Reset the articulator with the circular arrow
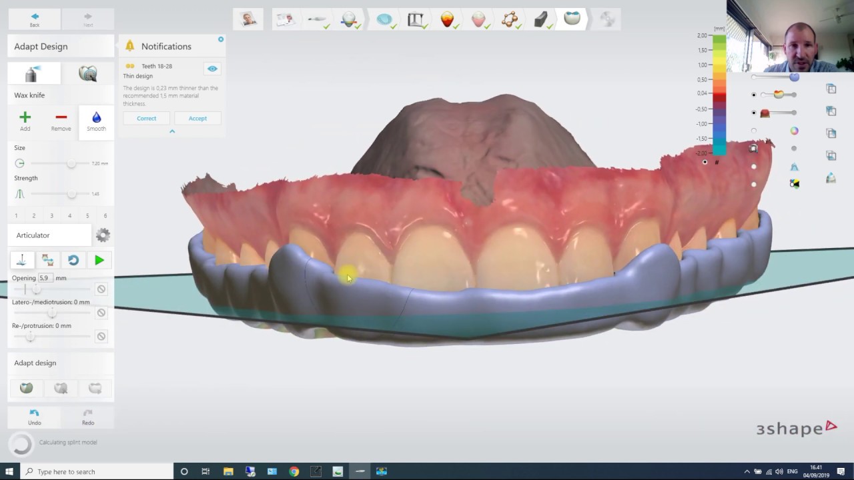 point(73,260)
